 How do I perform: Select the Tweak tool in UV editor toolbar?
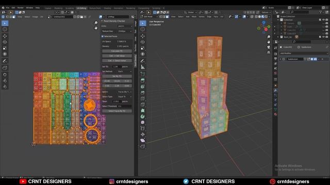tap(5, 23)
